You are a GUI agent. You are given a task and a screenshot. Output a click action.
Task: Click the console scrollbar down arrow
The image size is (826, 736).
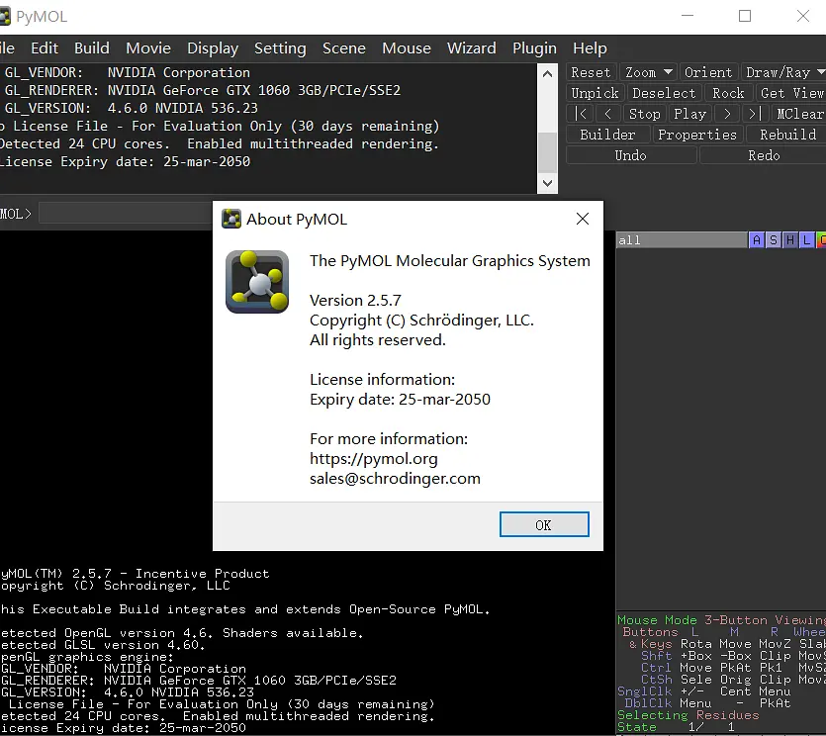pos(547,183)
